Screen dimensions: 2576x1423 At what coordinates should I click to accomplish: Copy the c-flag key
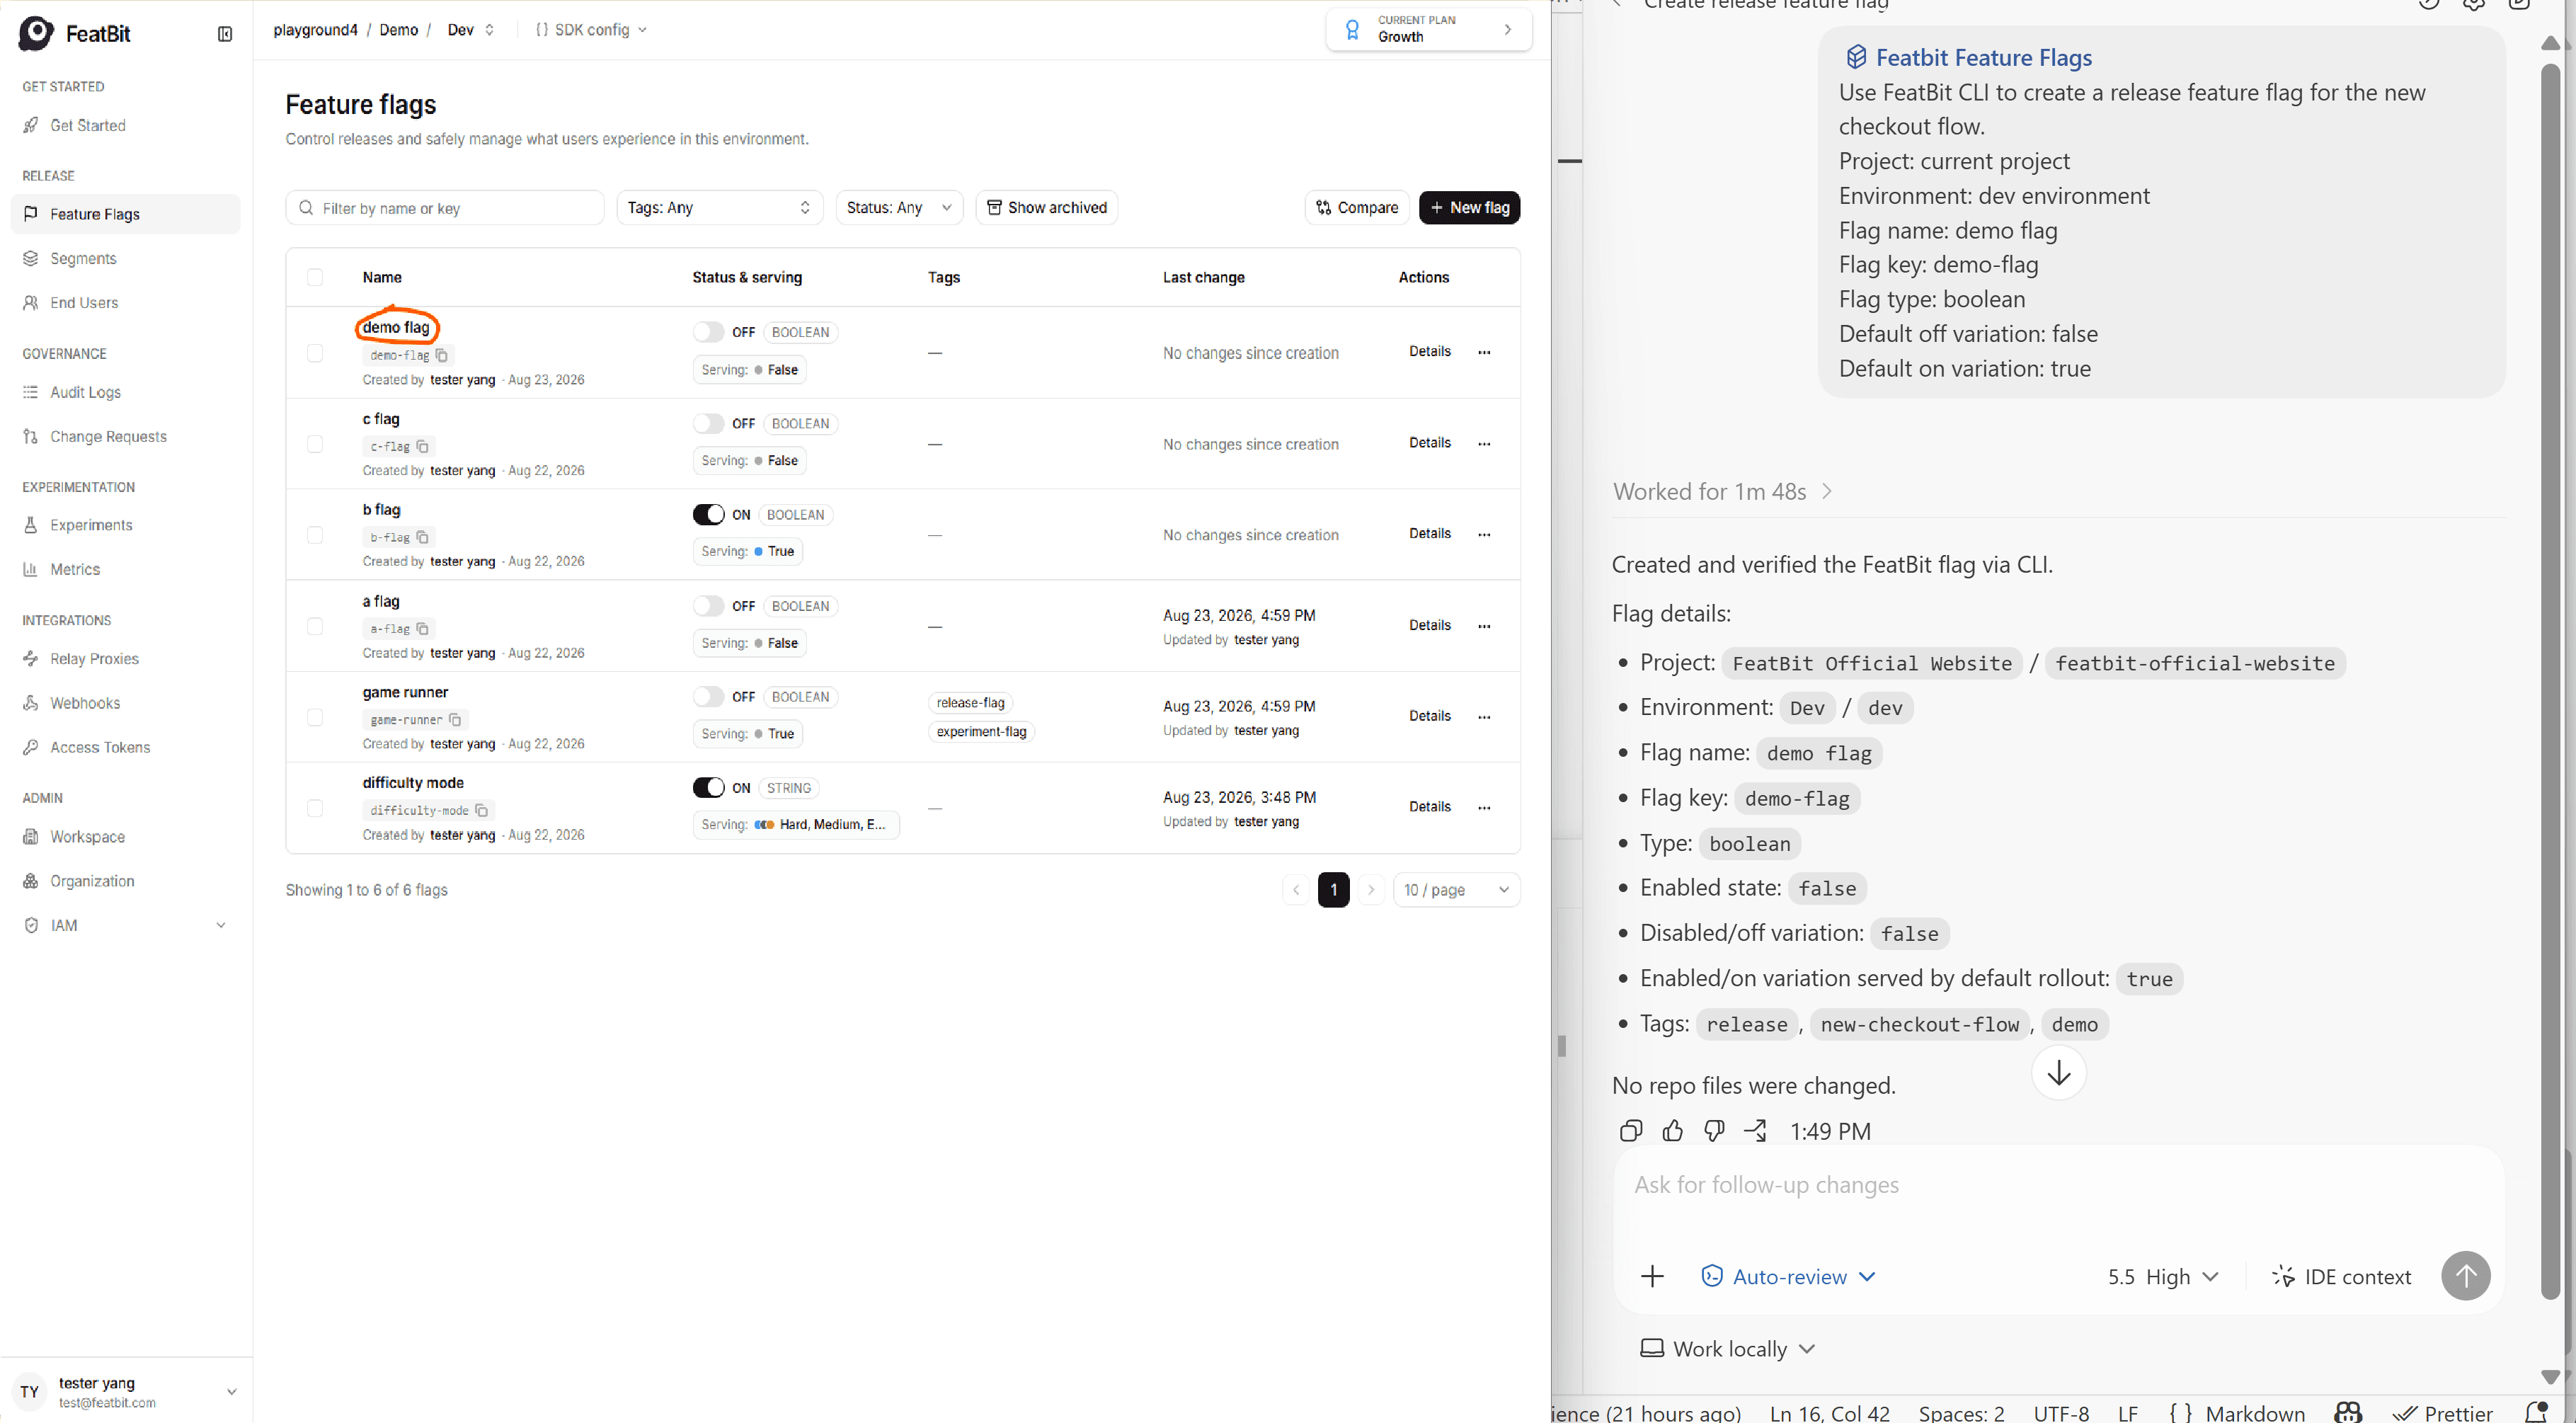pyautogui.click(x=422, y=446)
